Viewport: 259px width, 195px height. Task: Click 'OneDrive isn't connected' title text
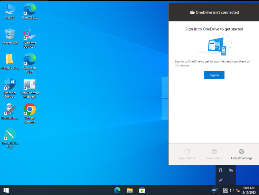(x=217, y=12)
